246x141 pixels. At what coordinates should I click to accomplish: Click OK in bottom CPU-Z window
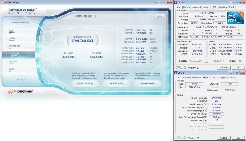[238, 138]
